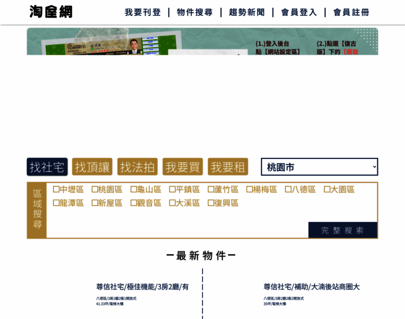This screenshot has height=319, width=405.
Task: Open the 會員登入 menu item
Action: coord(299,12)
